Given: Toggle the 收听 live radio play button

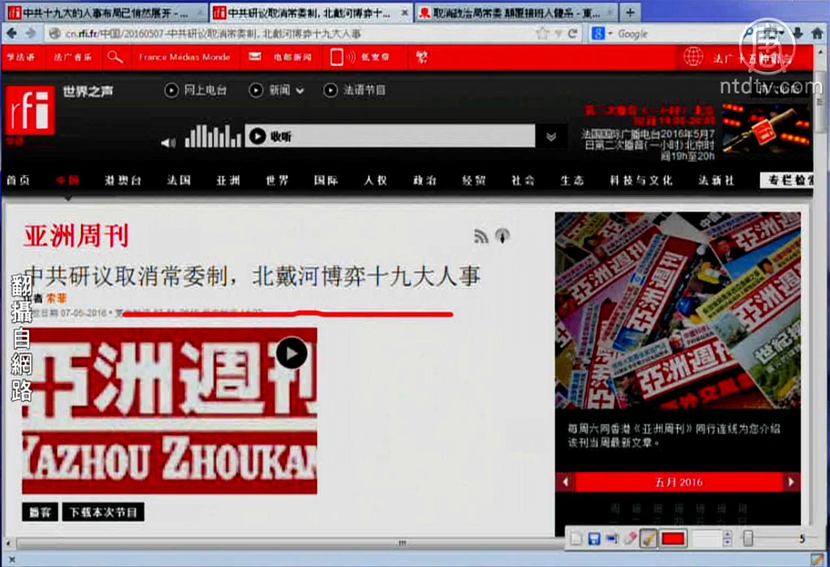Looking at the screenshot, I should (x=257, y=136).
